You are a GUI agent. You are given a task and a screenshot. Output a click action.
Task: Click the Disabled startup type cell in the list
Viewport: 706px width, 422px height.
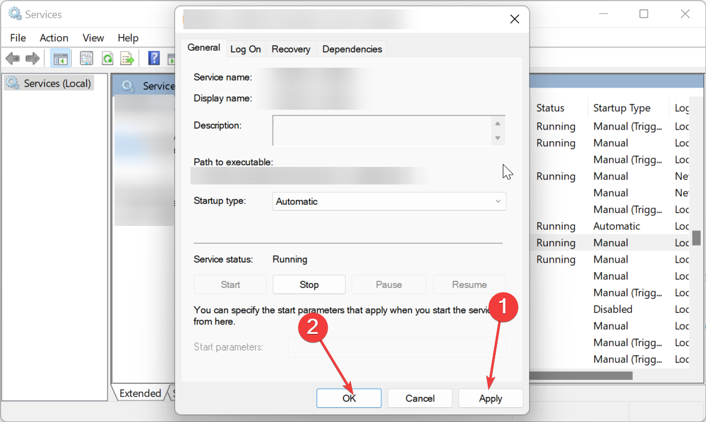click(613, 309)
